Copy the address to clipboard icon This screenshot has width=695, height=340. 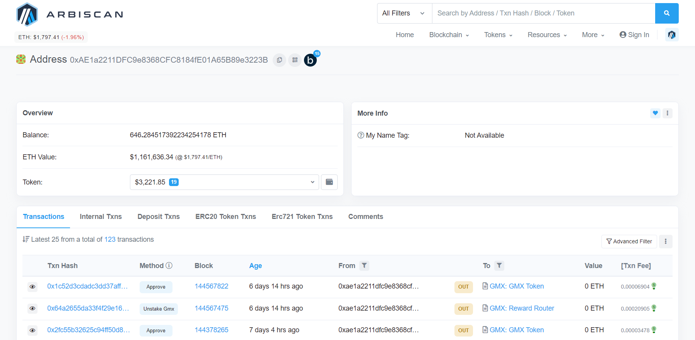[x=279, y=60]
